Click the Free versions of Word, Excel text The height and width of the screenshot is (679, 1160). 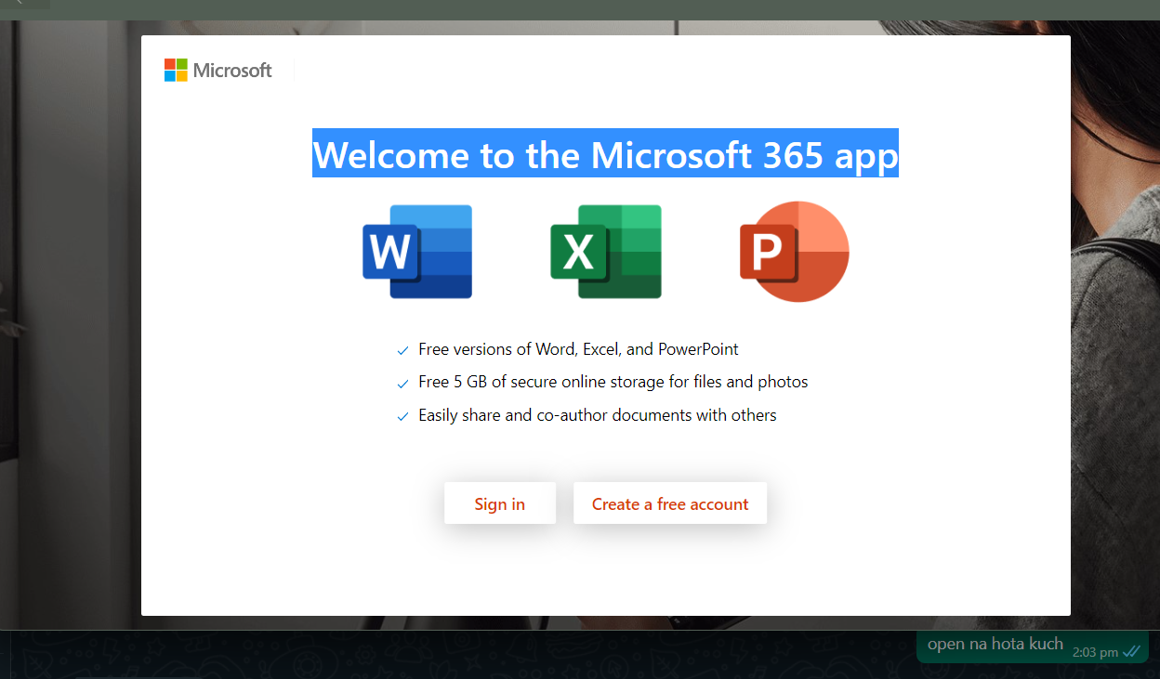coord(578,349)
